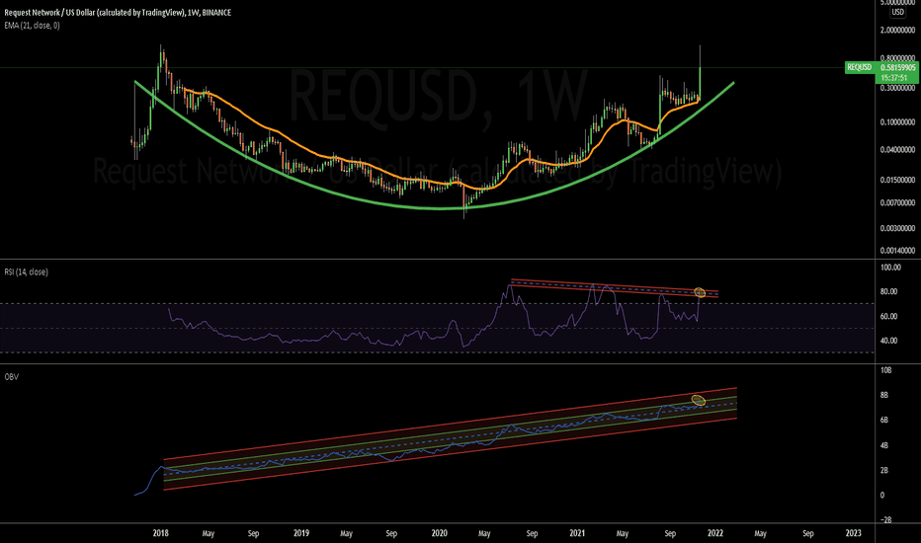
Task: Click the OBV 2B scale label
Action: [884, 471]
